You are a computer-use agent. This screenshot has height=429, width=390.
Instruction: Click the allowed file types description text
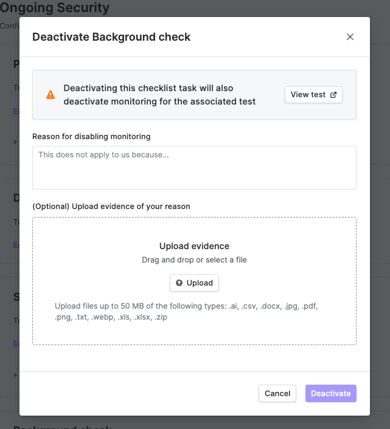pos(186,311)
